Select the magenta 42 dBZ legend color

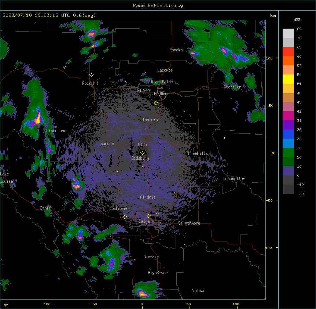(288, 116)
